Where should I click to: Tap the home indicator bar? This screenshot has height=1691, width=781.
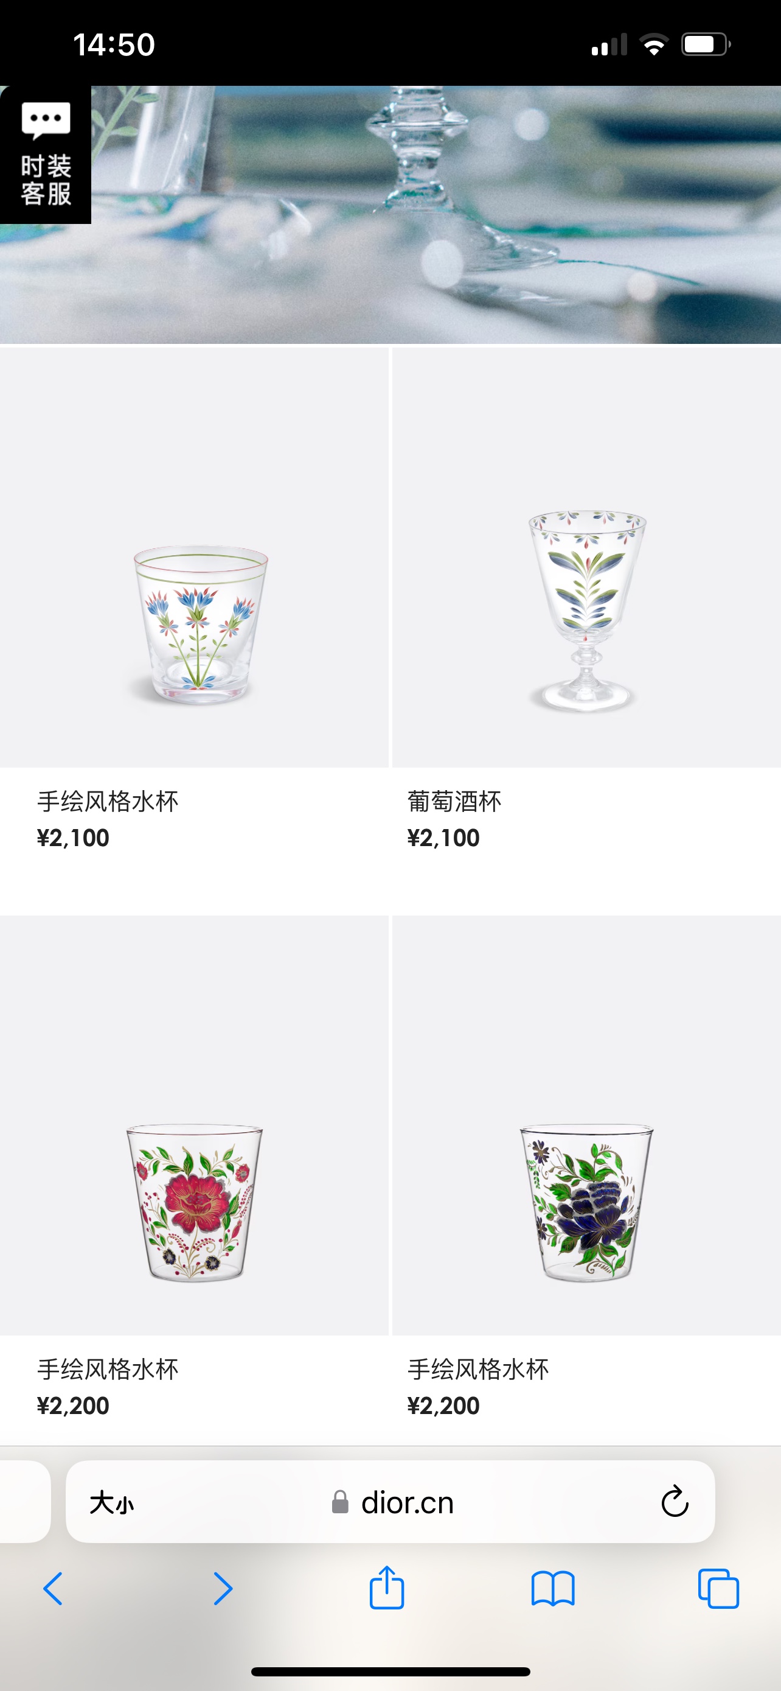390,1672
